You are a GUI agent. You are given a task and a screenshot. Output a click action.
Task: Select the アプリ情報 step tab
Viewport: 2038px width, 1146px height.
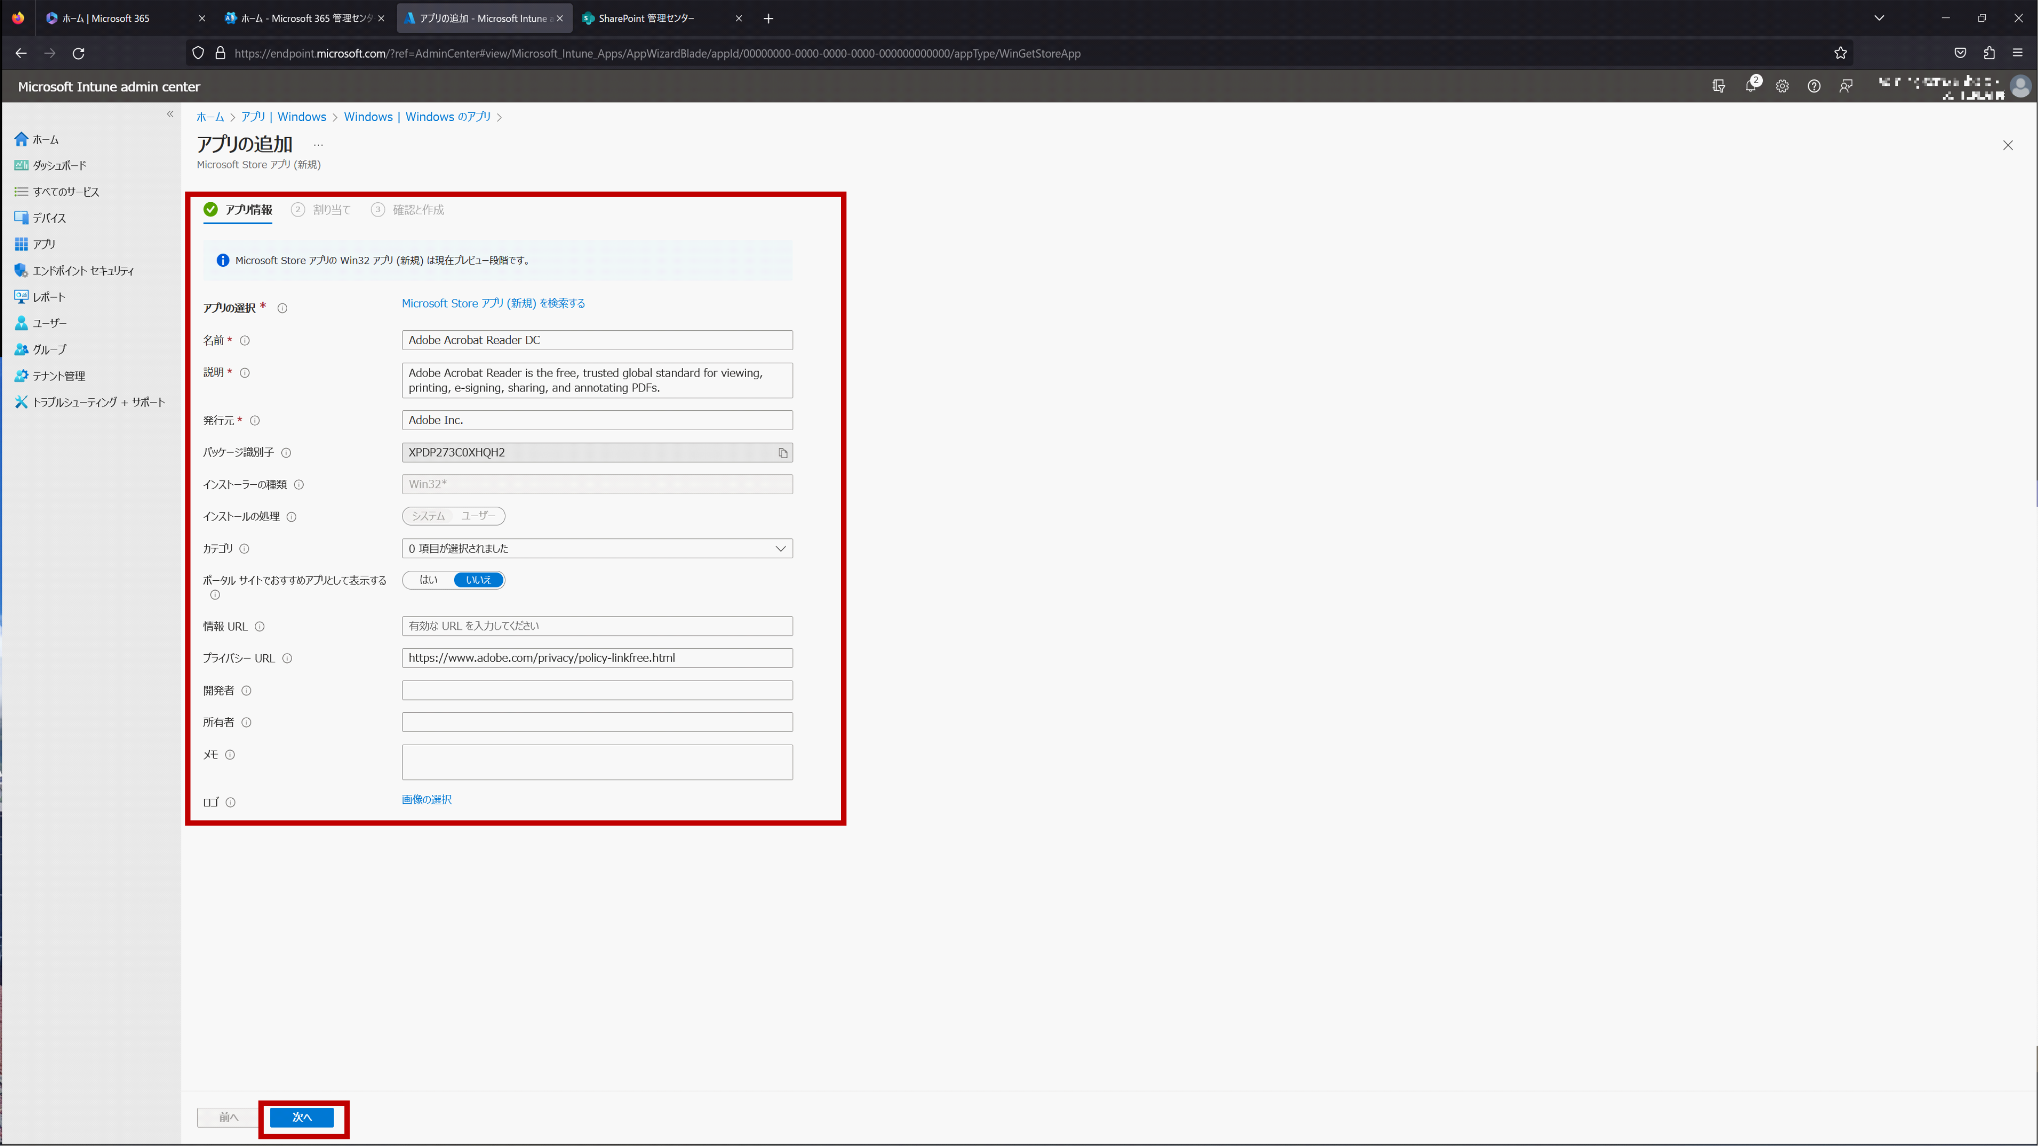(x=238, y=210)
